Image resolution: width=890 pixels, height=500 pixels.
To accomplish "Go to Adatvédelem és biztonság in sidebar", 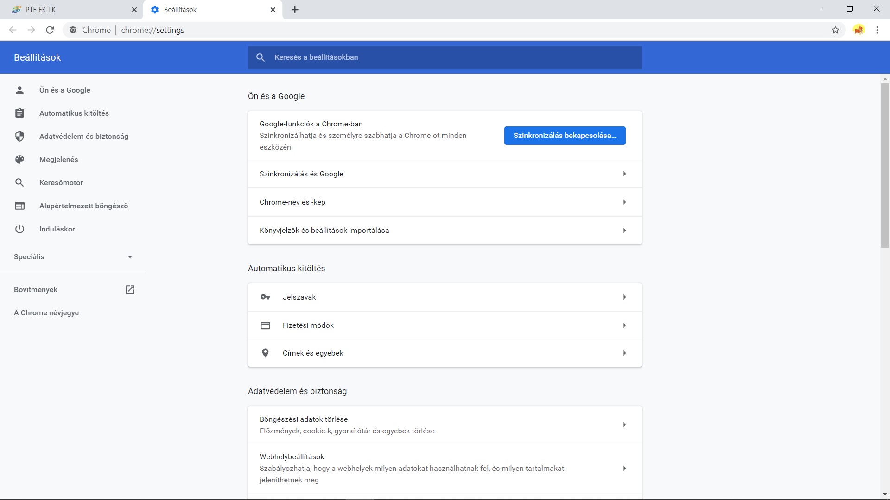I will 84,137.
